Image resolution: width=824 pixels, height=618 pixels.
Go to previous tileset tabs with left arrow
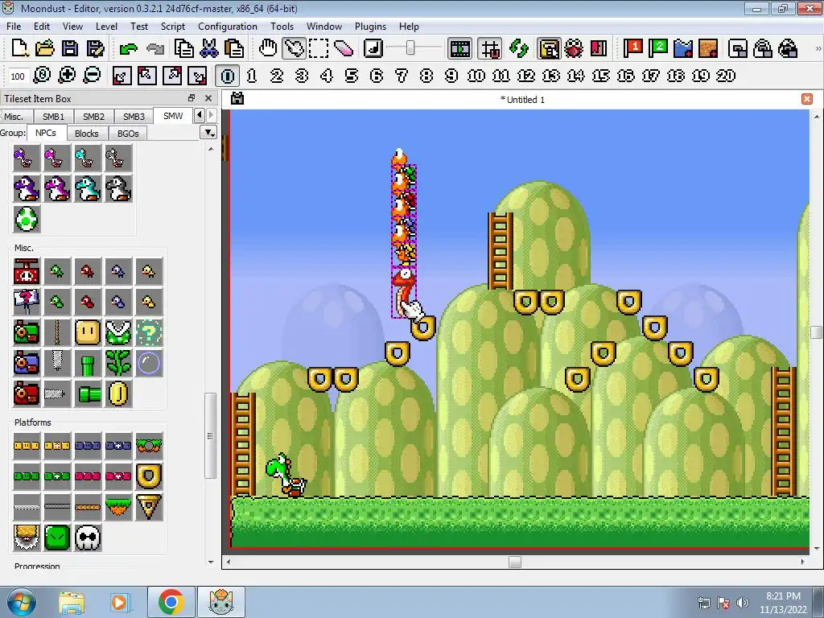(x=200, y=115)
